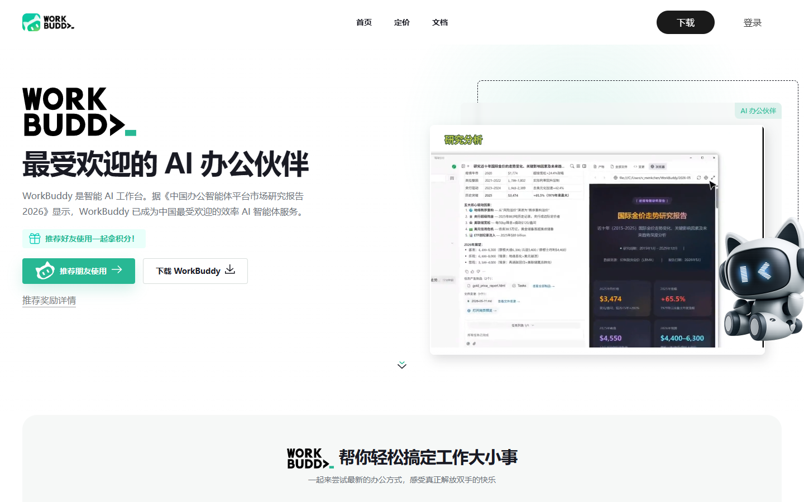Click download tray icon beside 下载 WorkBuddy
Image resolution: width=804 pixels, height=502 pixels.
(x=230, y=270)
